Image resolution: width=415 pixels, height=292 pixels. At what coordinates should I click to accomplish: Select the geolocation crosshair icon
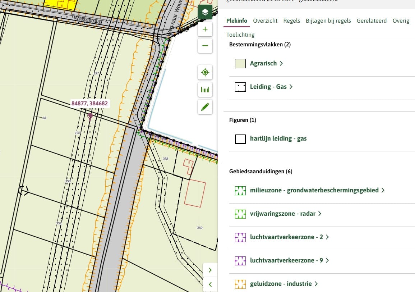(x=205, y=72)
